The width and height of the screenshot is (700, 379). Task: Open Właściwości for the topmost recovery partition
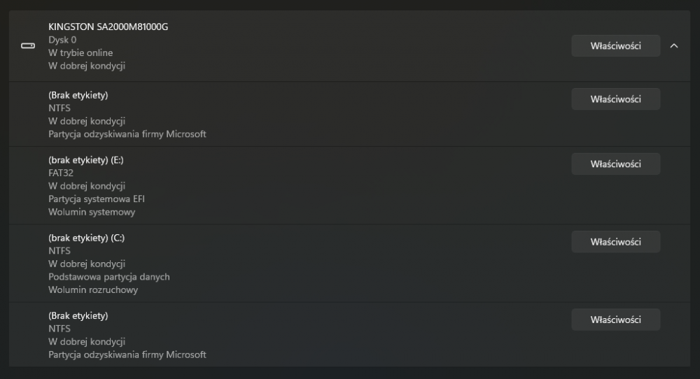point(615,99)
